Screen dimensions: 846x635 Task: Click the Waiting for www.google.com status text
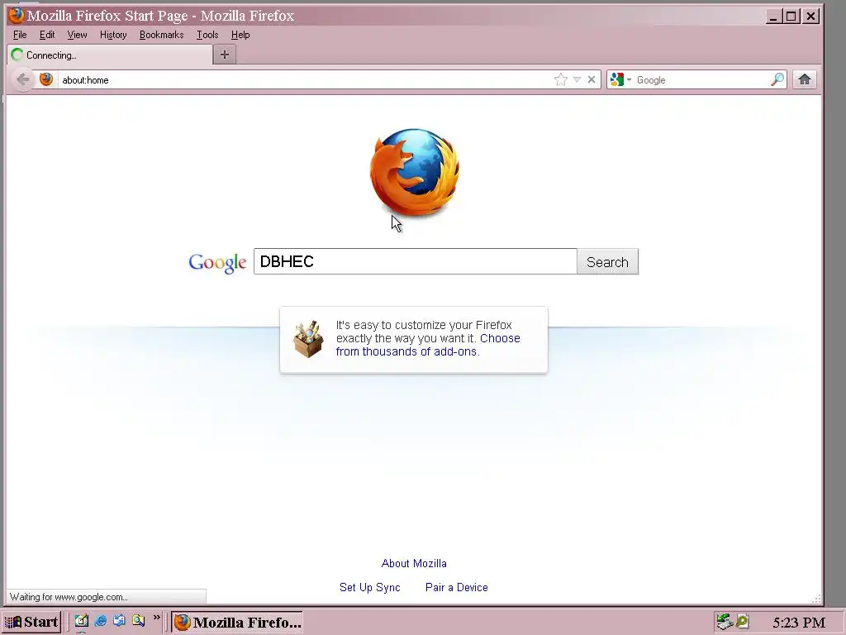pyautogui.click(x=69, y=597)
